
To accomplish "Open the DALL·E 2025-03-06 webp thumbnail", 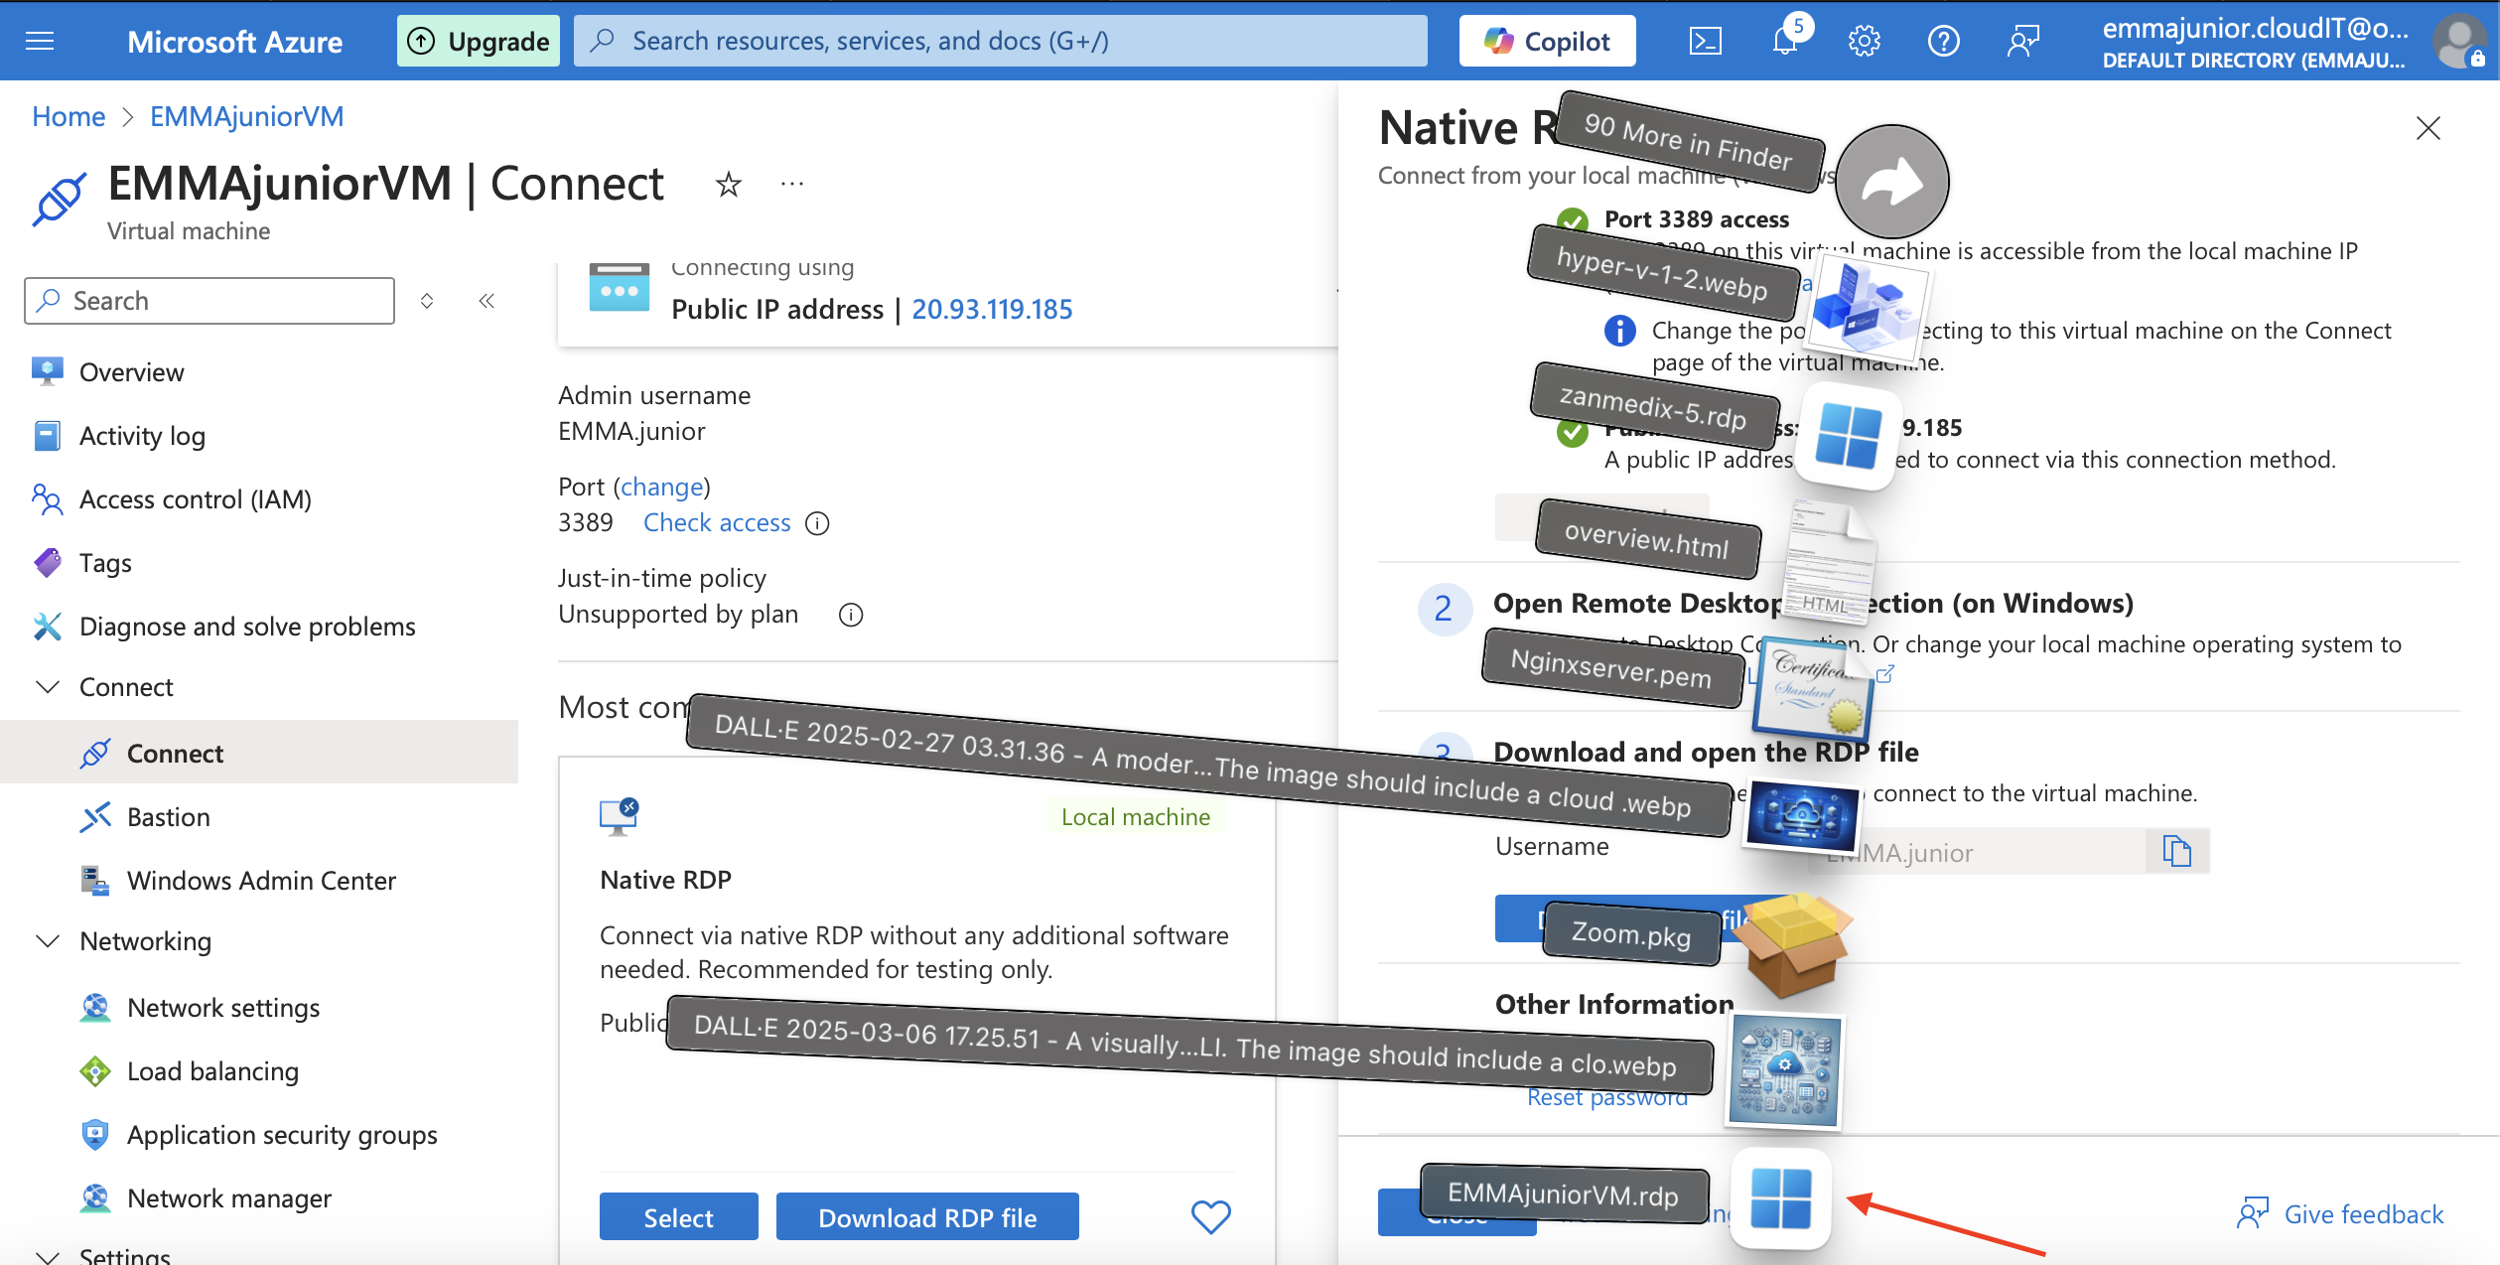I will (x=1784, y=1070).
